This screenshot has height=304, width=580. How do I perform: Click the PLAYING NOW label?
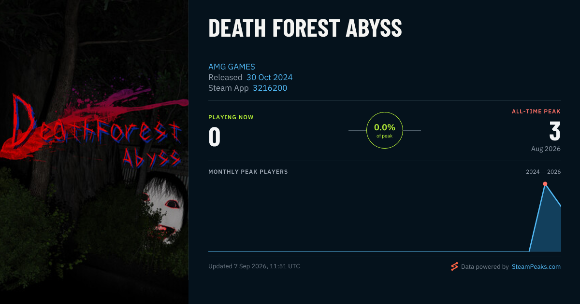click(231, 117)
